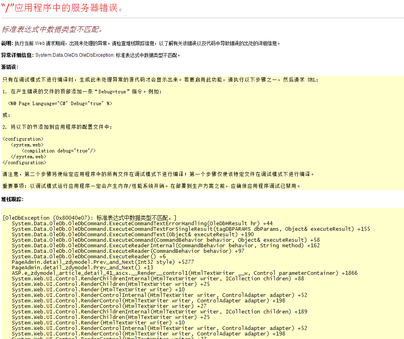
Task: Click the opening <system.web> tag line
Action: [x=27, y=145]
